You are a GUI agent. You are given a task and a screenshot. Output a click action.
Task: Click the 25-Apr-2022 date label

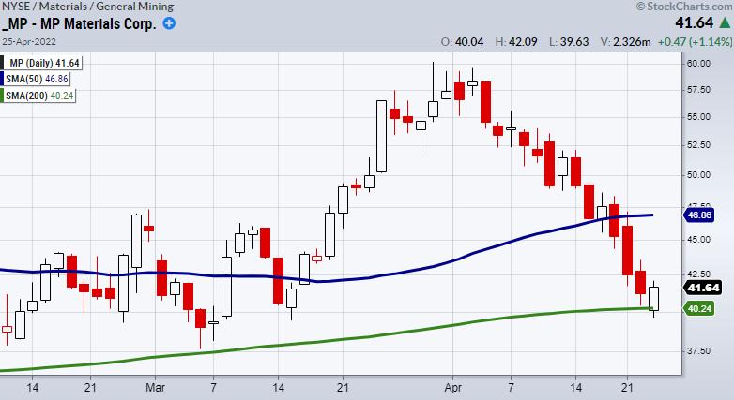click(28, 41)
